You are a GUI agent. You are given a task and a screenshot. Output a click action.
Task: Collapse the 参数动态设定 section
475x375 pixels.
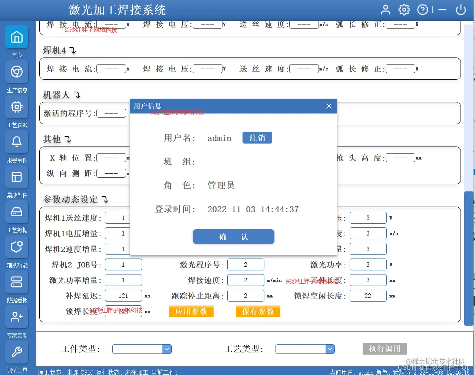click(x=105, y=200)
